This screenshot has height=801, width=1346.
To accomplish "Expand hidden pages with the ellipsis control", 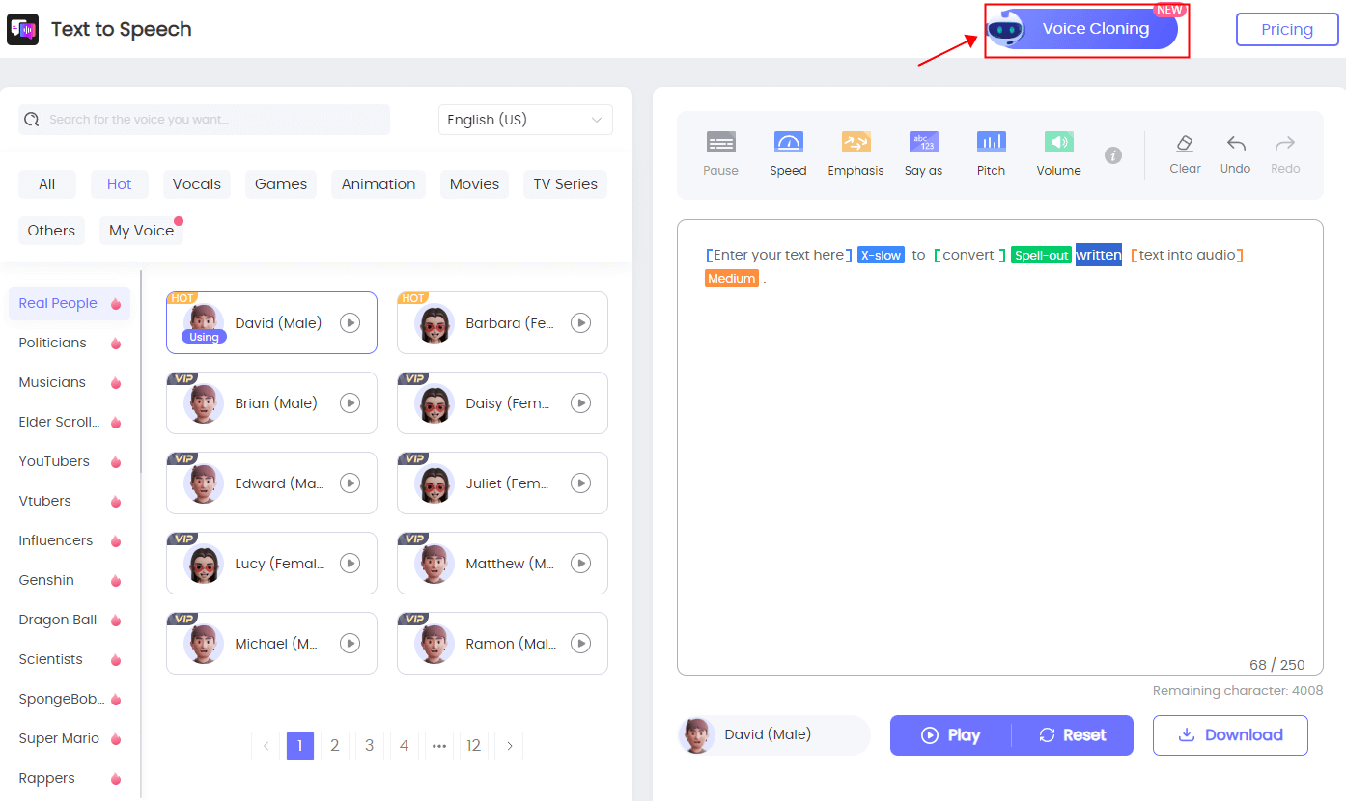I will point(439,745).
